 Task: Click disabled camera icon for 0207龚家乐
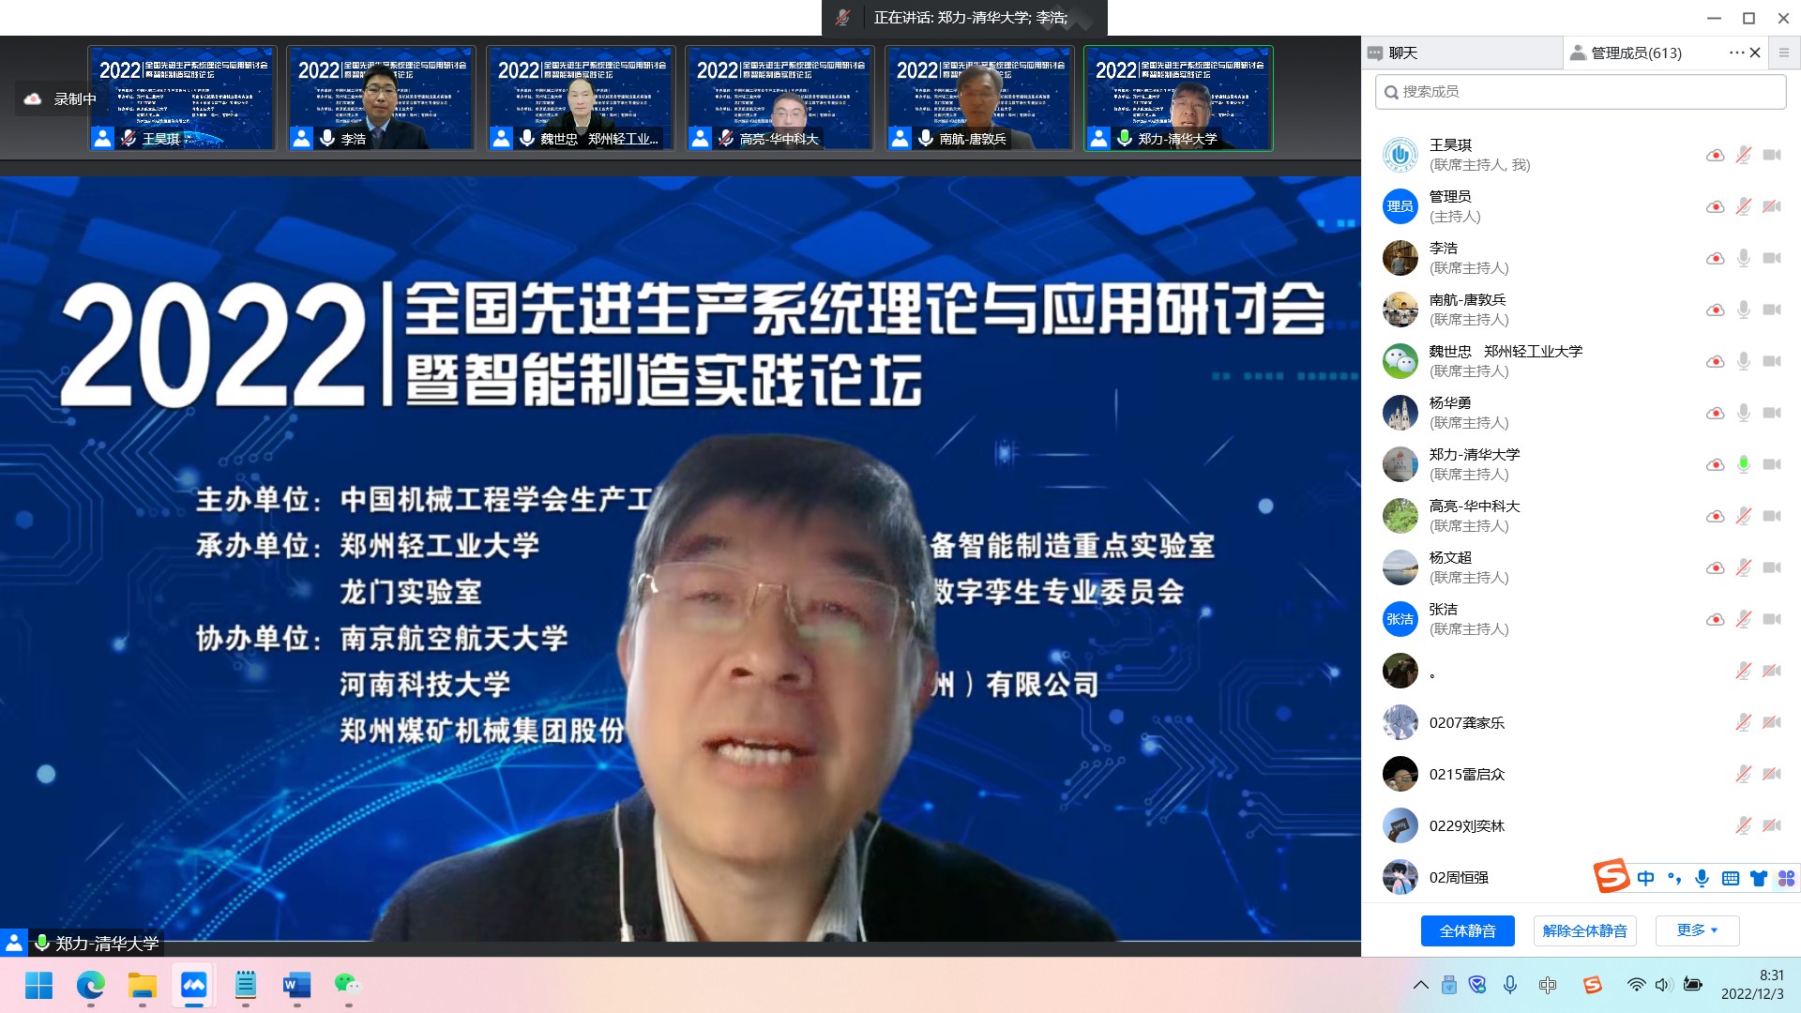(1771, 722)
